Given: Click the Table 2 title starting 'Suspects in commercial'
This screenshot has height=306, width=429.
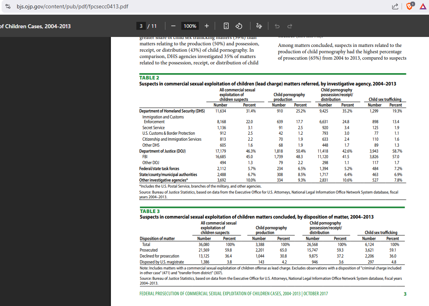Looking at the screenshot, I should tap(268, 84).
